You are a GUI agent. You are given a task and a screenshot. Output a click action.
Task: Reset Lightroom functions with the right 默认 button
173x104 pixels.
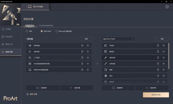pos(162,39)
